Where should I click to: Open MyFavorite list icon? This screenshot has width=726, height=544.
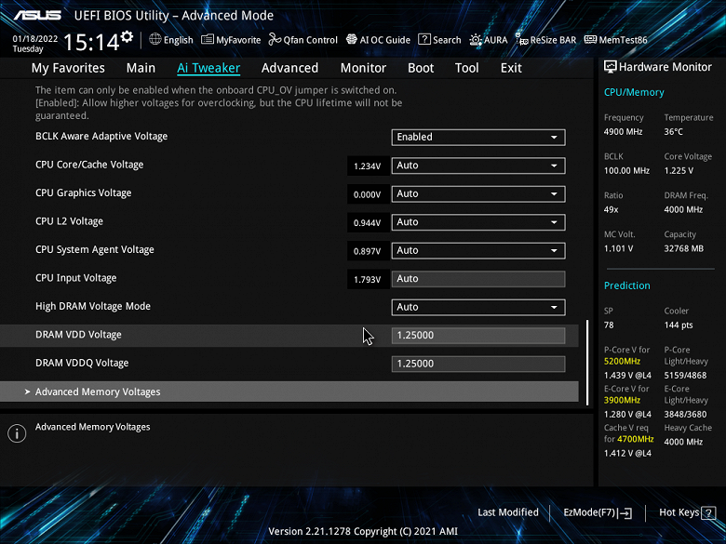(x=208, y=40)
